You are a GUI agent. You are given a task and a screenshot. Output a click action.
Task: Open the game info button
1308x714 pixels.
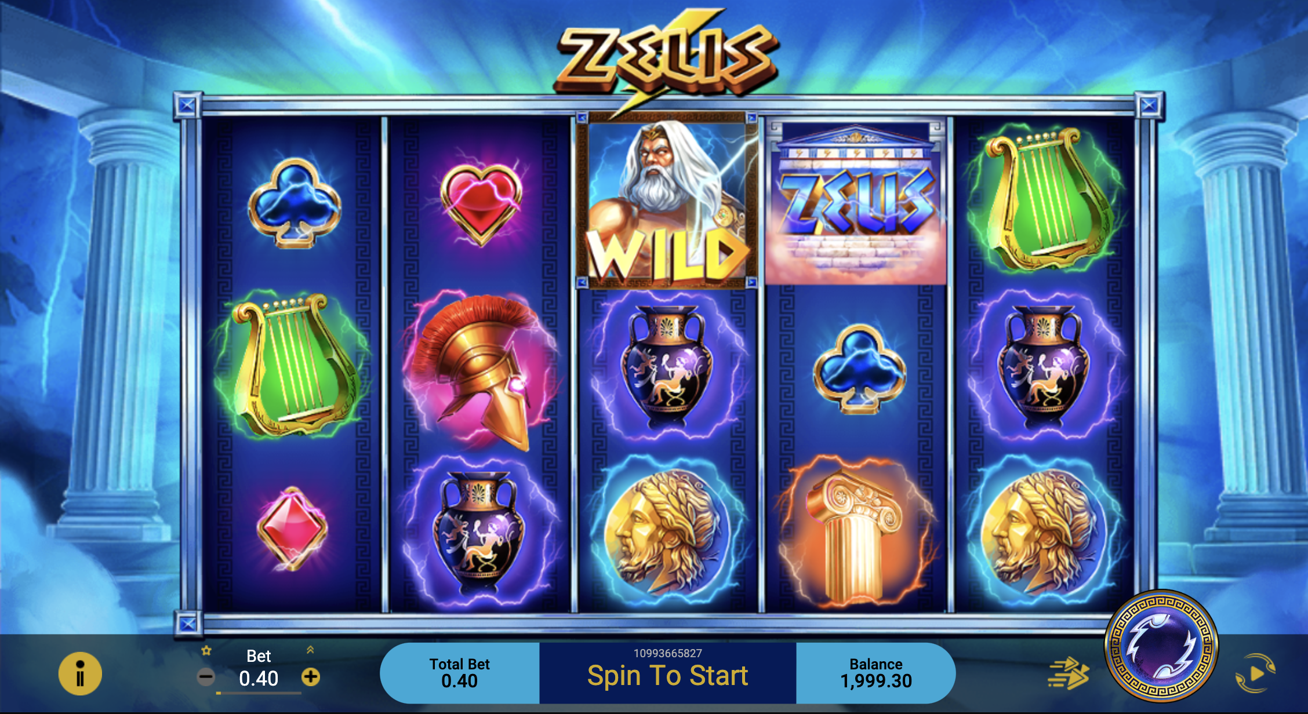pyautogui.click(x=80, y=674)
